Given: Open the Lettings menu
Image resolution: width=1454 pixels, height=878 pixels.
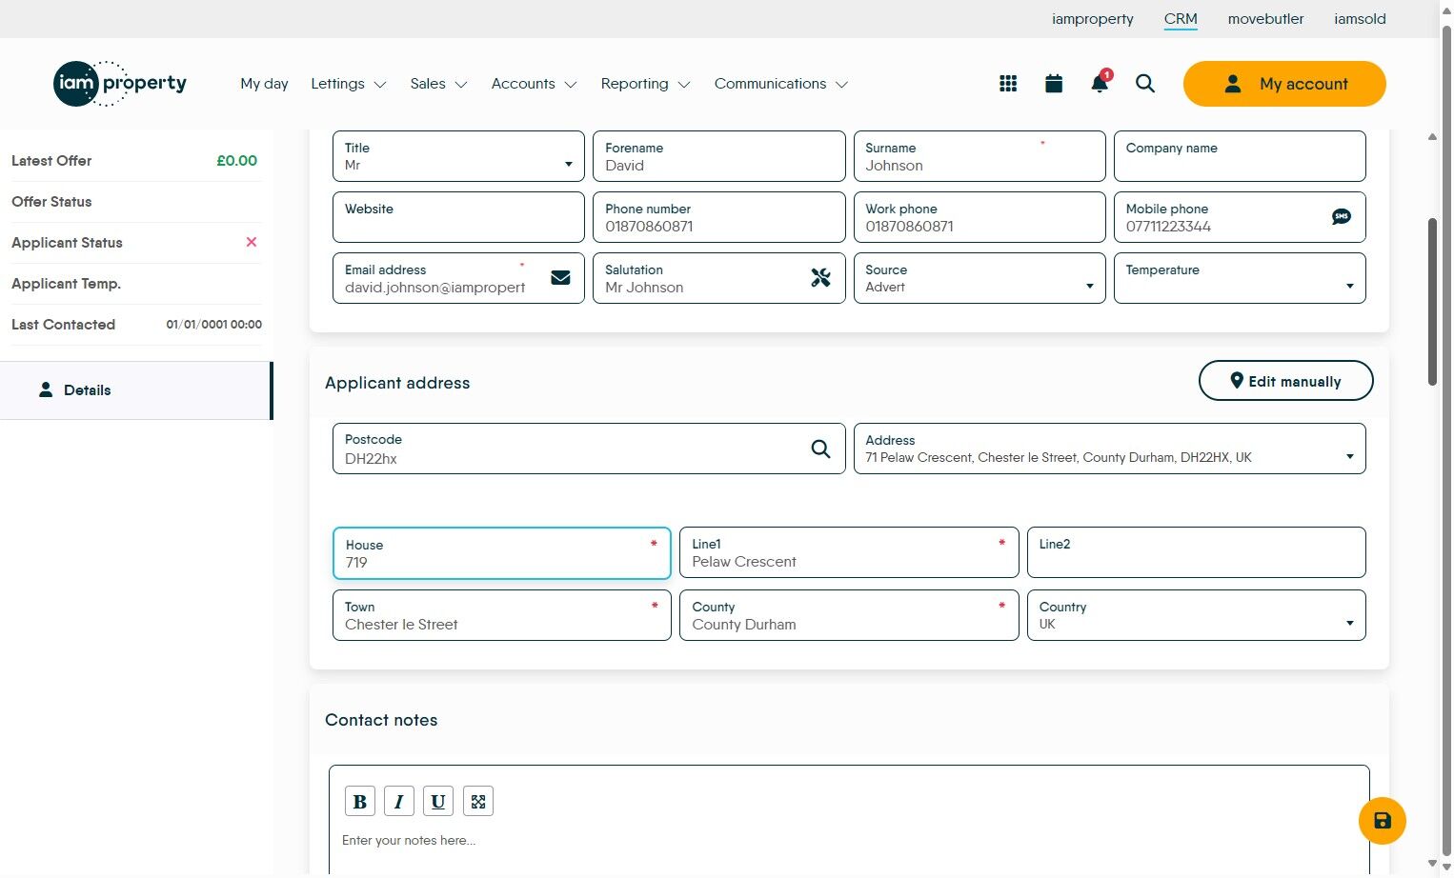Looking at the screenshot, I should click(x=348, y=84).
